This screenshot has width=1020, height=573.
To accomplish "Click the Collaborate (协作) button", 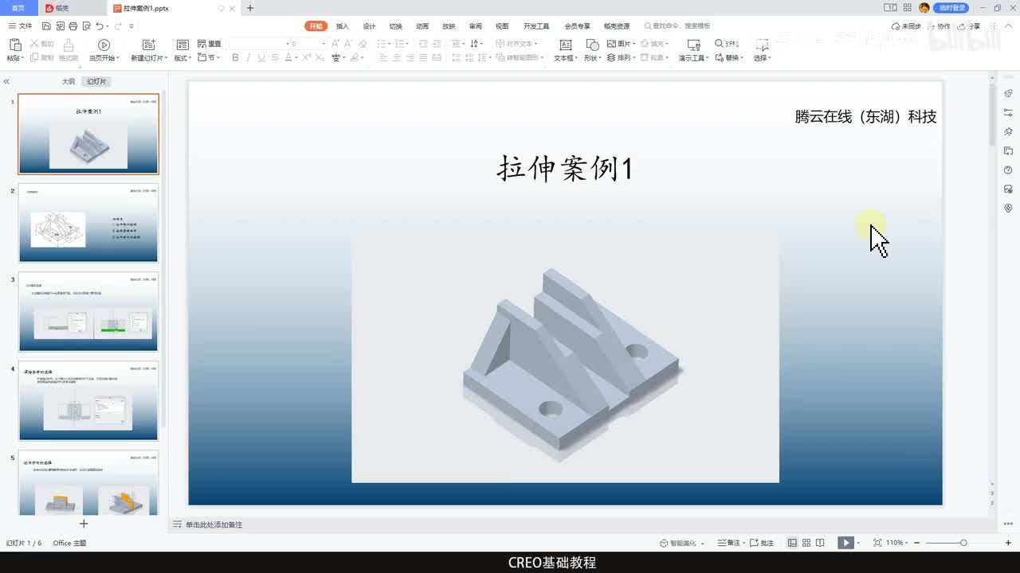I will pyautogui.click(x=940, y=26).
